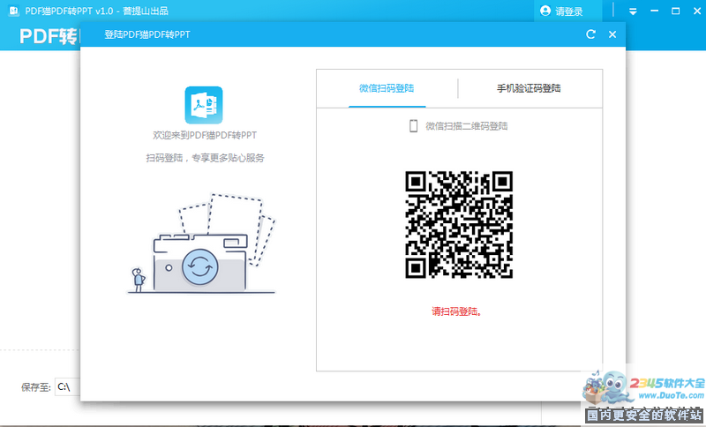Click the app icon in the main title bar

coord(13,11)
